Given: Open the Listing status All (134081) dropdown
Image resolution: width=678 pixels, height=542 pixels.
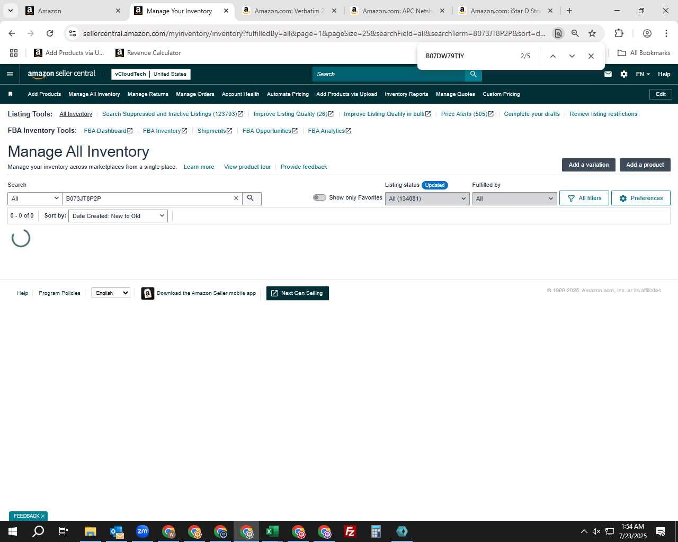Looking at the screenshot, I should [427, 198].
